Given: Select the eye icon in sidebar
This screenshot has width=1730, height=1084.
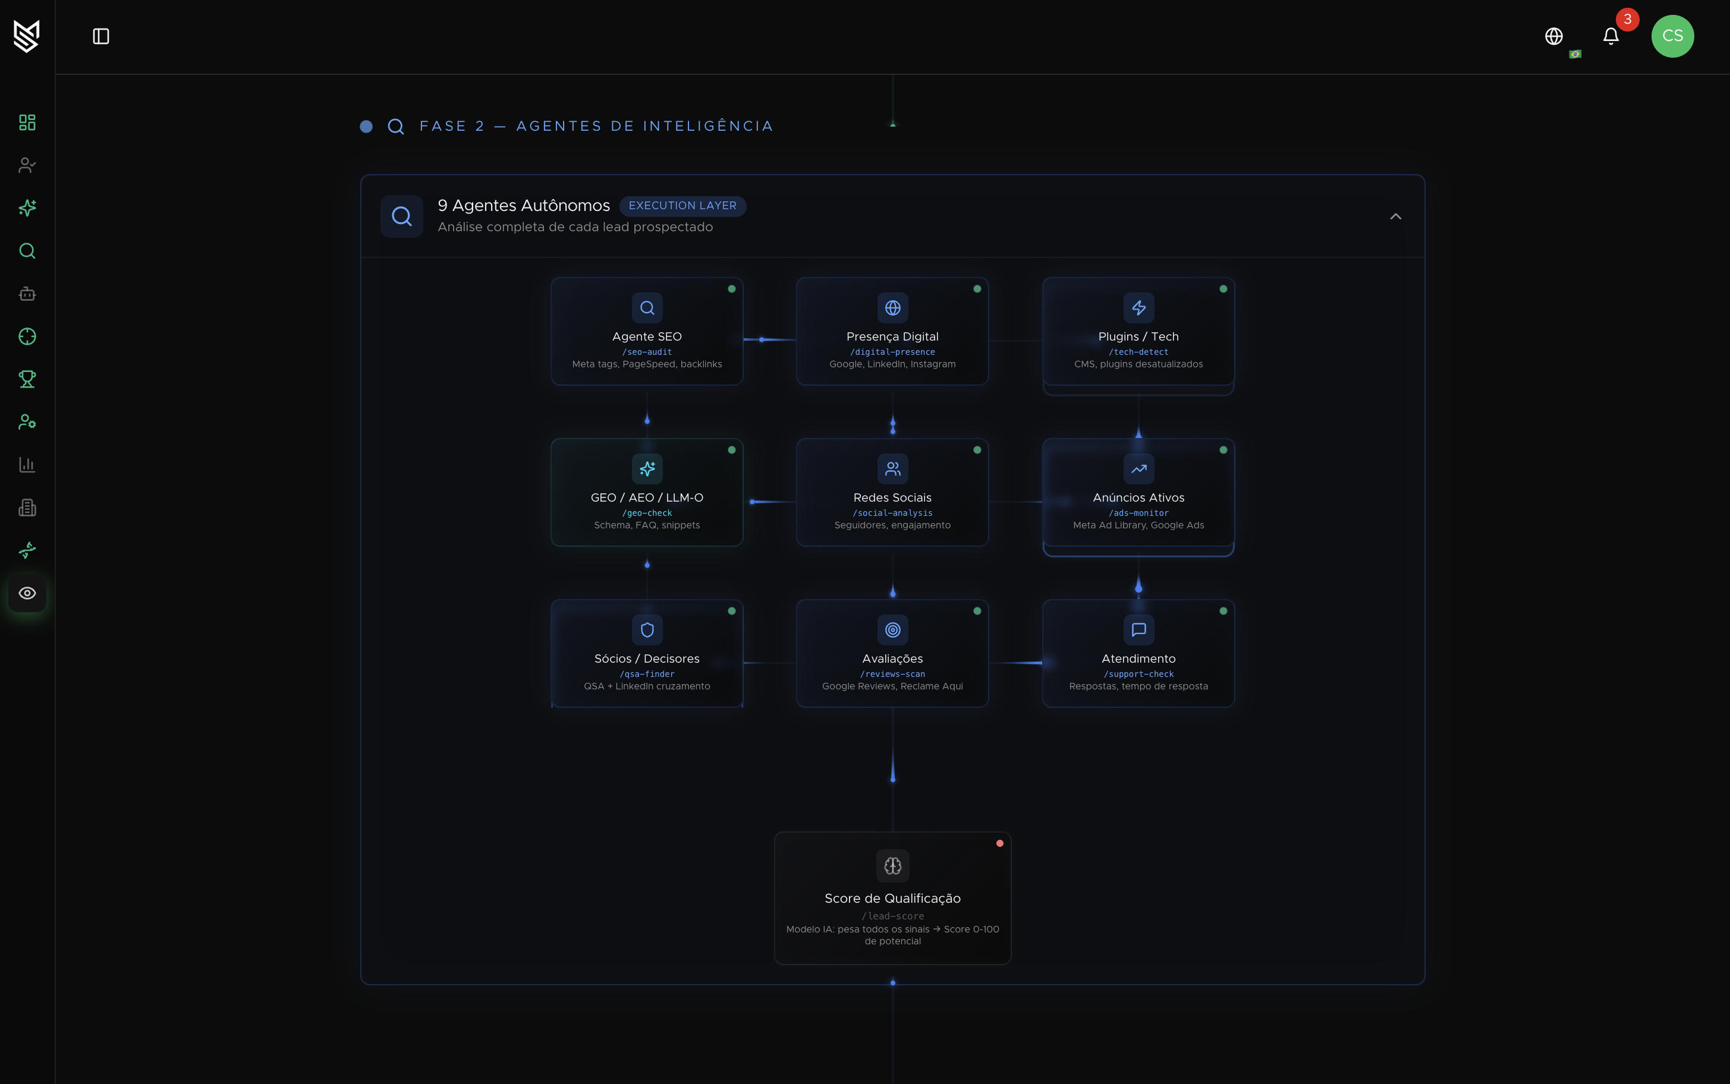Looking at the screenshot, I should (x=27, y=593).
